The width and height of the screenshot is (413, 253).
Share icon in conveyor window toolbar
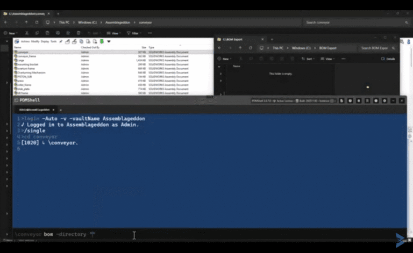(x=68, y=33)
